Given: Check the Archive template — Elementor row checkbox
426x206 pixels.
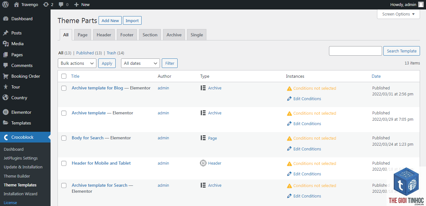Looking at the screenshot, I should click(64, 113).
